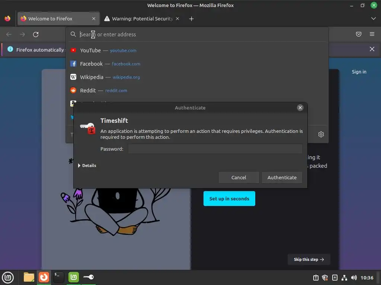Reload the current page
This screenshot has width=381, height=285.
pyautogui.click(x=36, y=35)
